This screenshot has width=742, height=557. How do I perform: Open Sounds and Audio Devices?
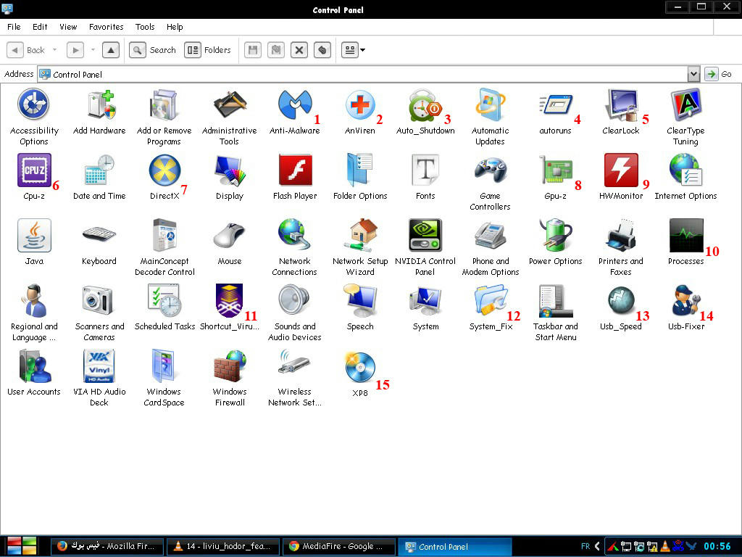click(294, 300)
